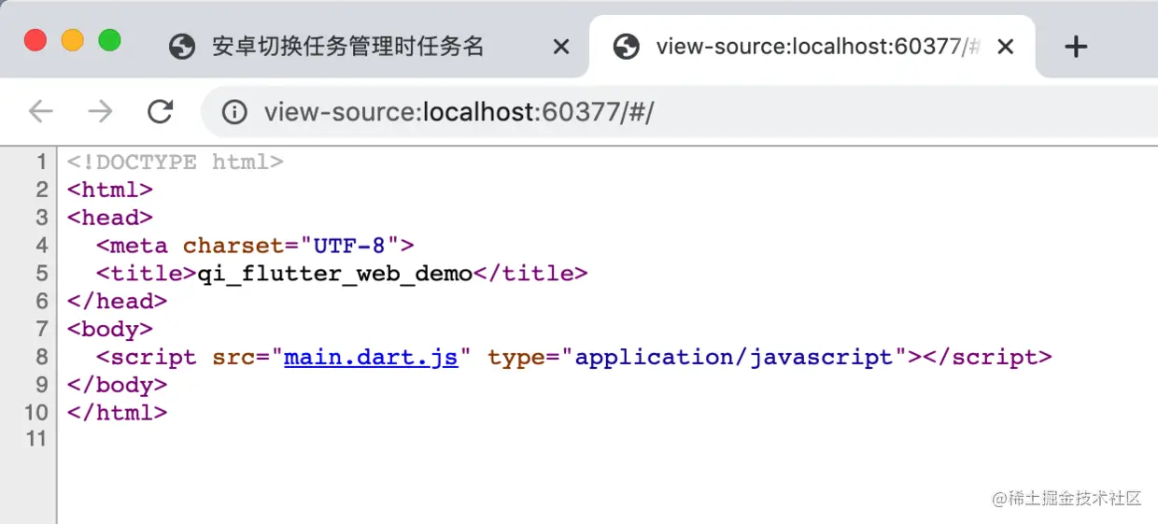Close the 安卓切换任务管理时任务名 tab
Image resolution: width=1158 pixels, height=524 pixels.
561,47
